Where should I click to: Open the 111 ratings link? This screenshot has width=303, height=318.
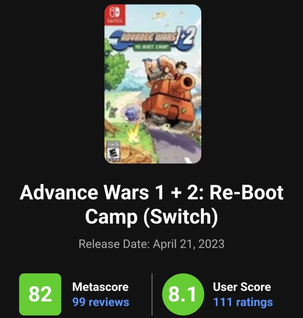tap(243, 302)
